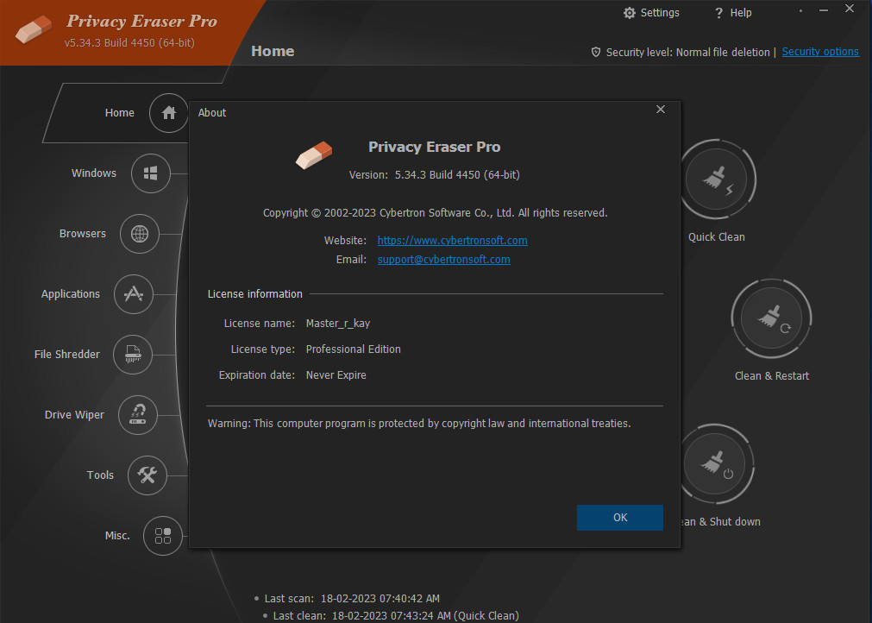
Task: Select the Tools sidebar label
Action: click(100, 475)
